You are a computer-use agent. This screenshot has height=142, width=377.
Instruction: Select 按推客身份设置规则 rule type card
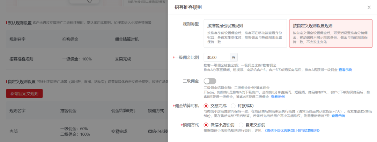point(245,33)
